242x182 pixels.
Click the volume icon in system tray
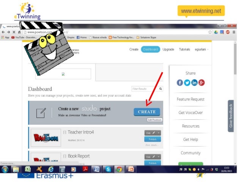199,169
